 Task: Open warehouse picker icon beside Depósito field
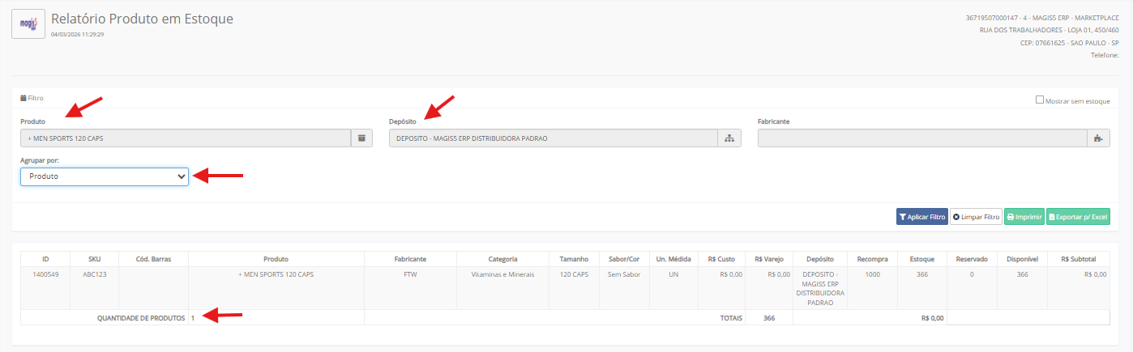pos(729,138)
